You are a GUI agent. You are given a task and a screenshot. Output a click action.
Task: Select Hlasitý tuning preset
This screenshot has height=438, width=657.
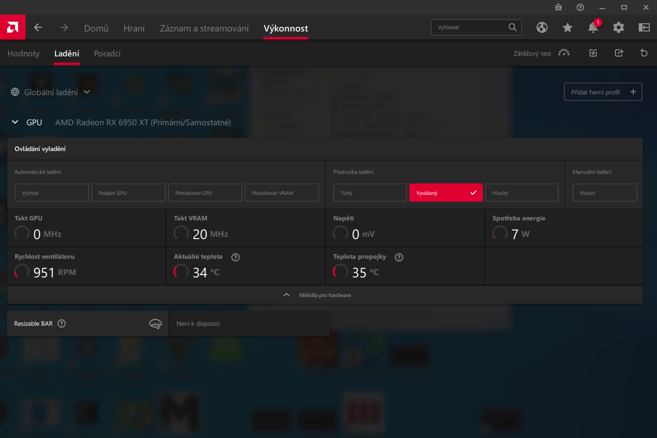(522, 193)
